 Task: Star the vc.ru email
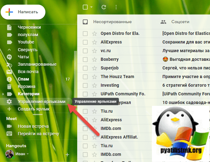pyautogui.click(x=94, y=51)
